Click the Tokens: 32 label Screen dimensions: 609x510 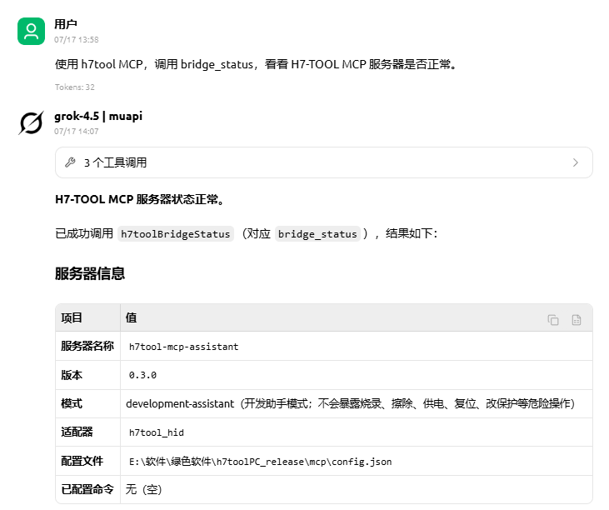click(x=75, y=87)
